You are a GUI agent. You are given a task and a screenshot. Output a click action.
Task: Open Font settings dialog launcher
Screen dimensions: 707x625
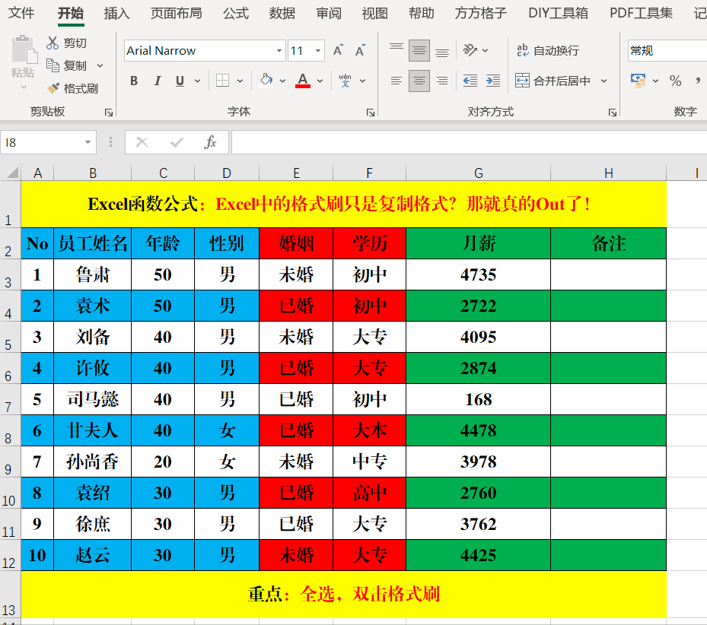coord(371,113)
